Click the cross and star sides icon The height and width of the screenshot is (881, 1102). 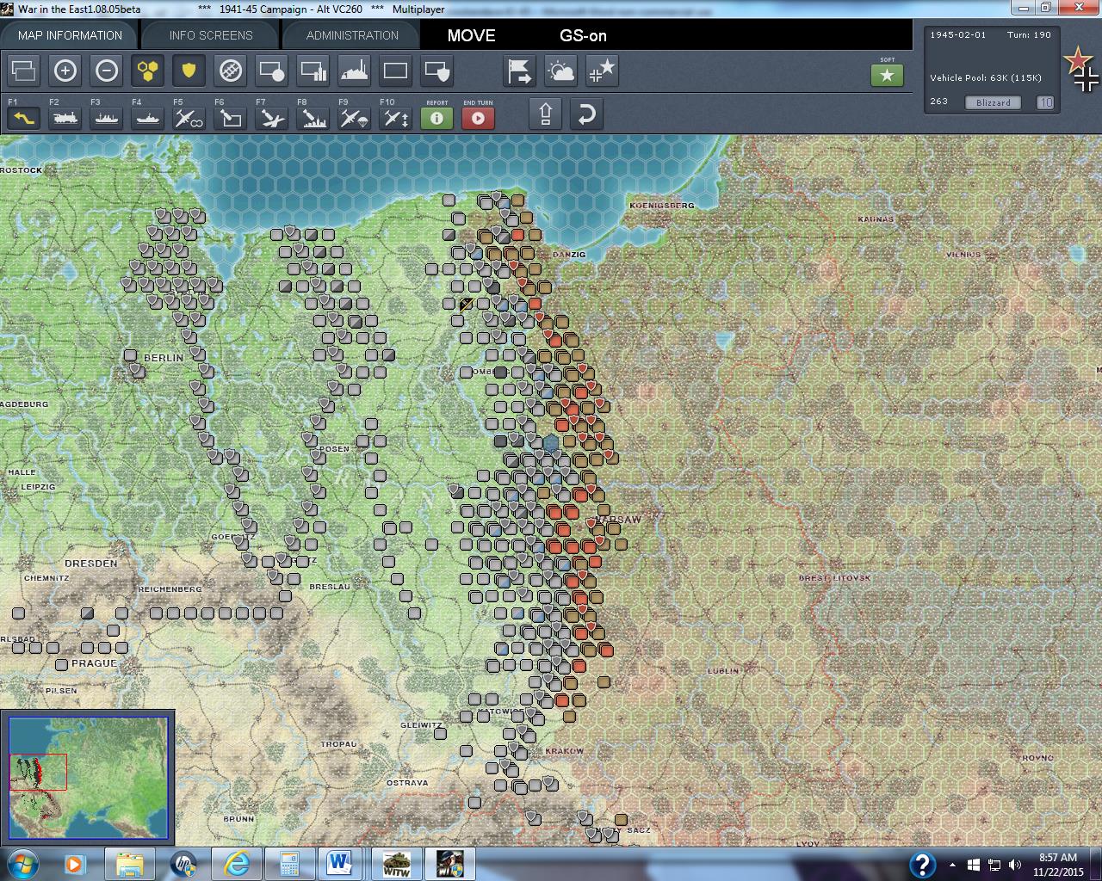[x=602, y=71]
